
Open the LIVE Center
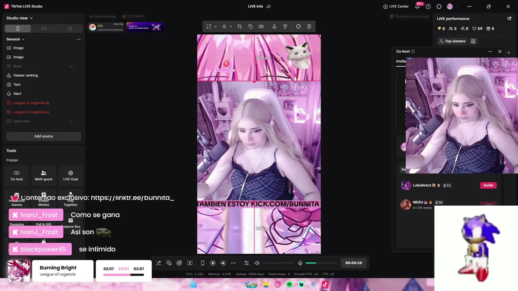pos(396,6)
